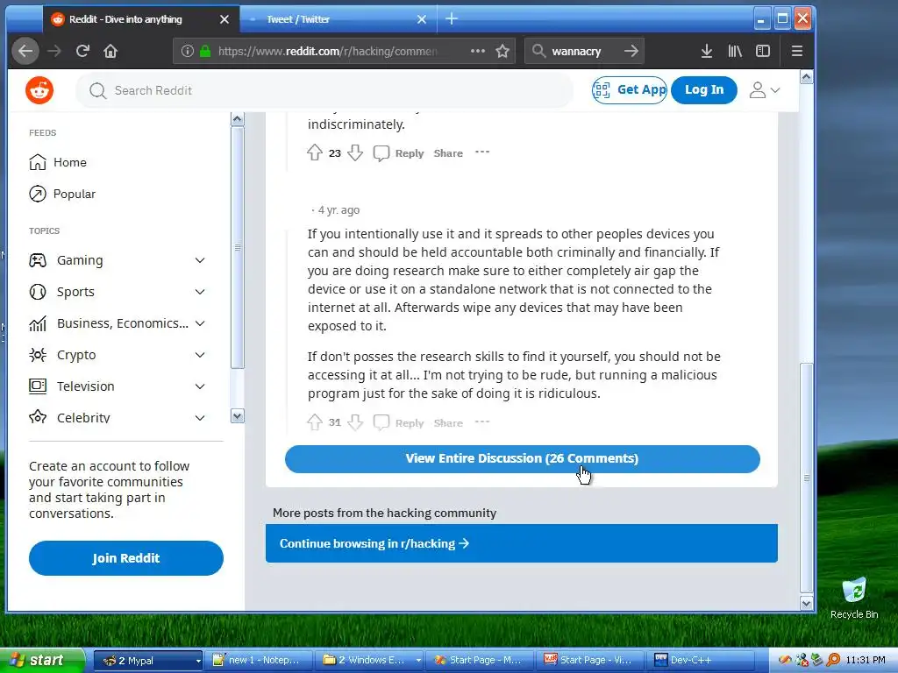The width and height of the screenshot is (898, 673).
Task: Expand the Television topic
Action: 199,386
